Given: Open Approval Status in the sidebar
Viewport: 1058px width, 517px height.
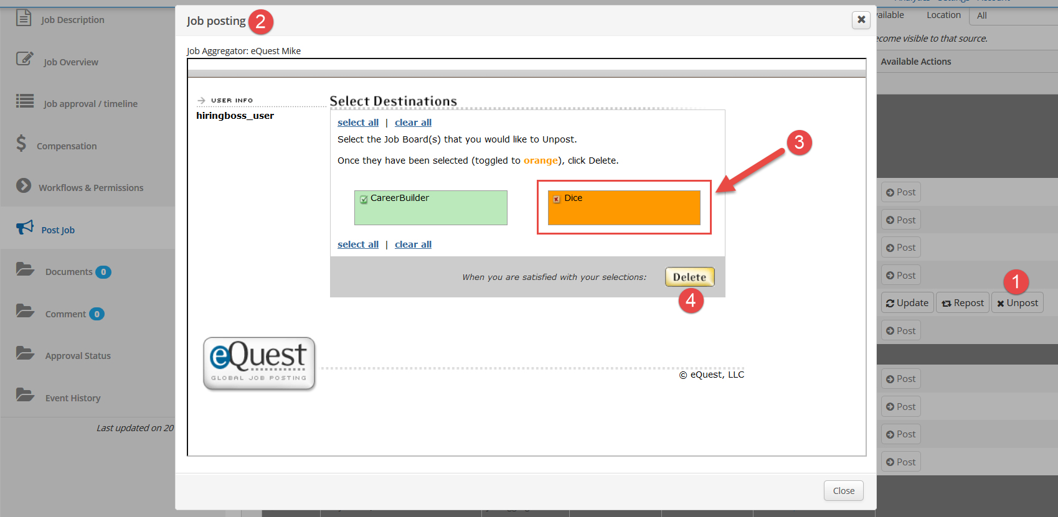Looking at the screenshot, I should (78, 356).
